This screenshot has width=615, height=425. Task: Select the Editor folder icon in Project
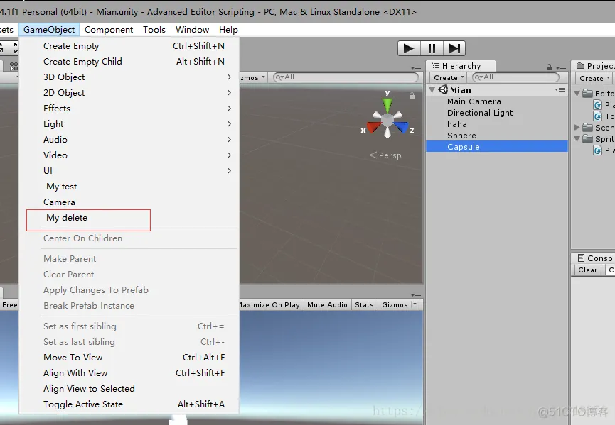coord(587,93)
